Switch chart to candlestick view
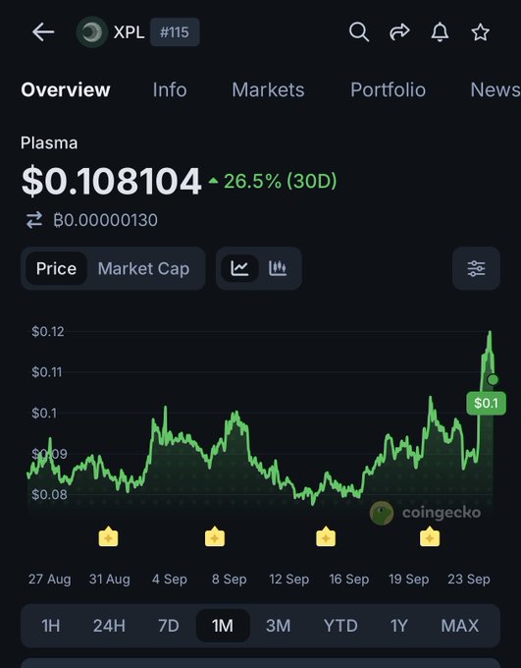 click(x=278, y=268)
